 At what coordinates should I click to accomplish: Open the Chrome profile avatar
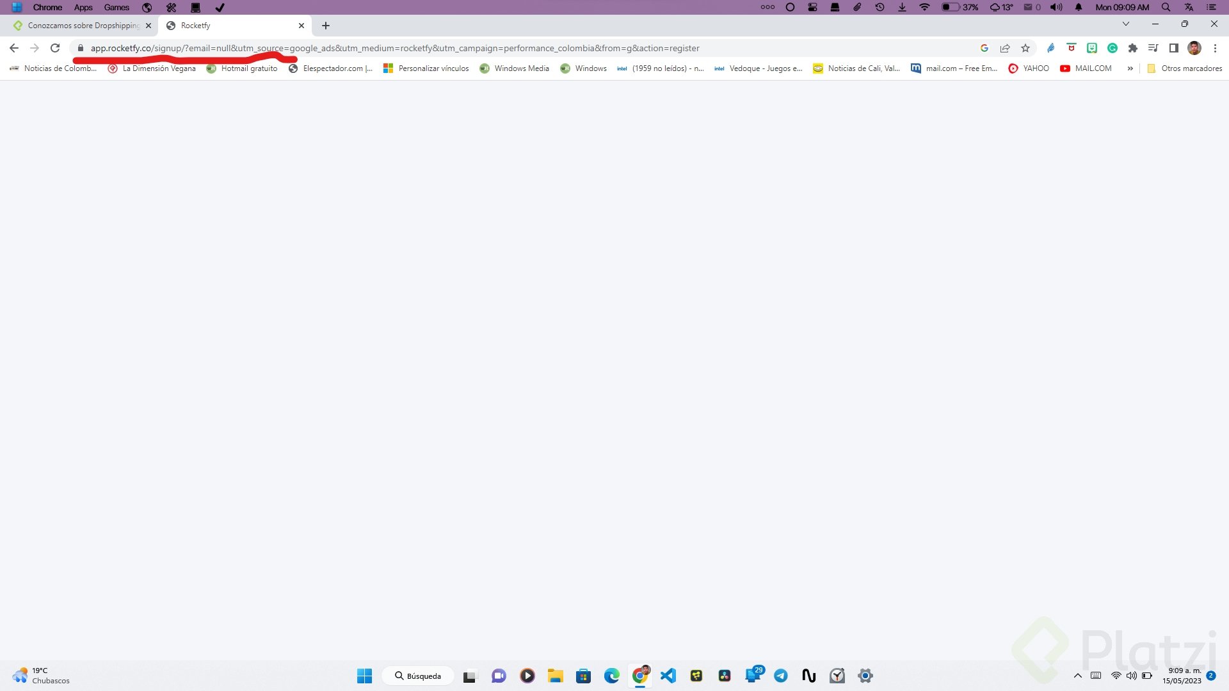[x=1194, y=48]
